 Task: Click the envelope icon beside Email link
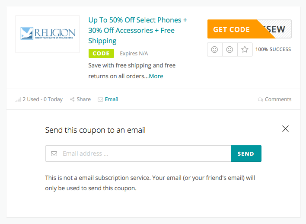[x=100, y=99]
